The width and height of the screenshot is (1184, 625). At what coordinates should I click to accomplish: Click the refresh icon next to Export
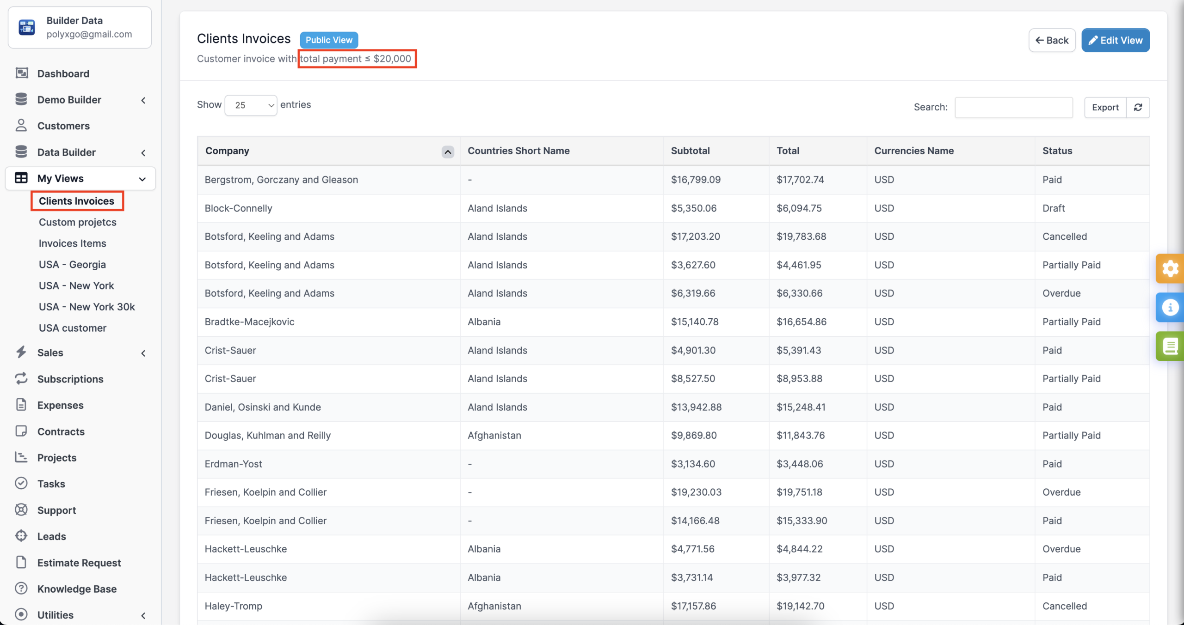coord(1138,107)
